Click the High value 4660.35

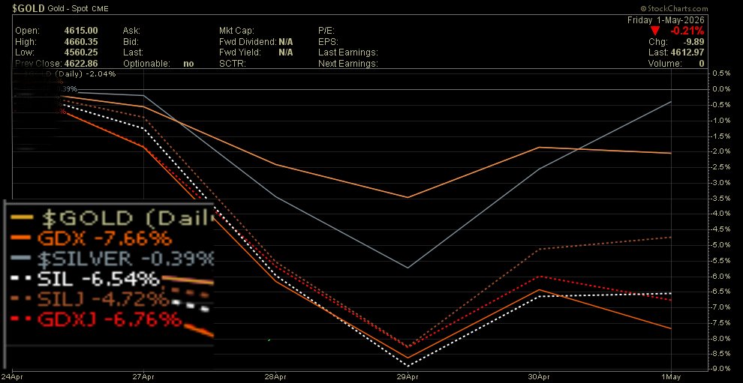(81, 42)
